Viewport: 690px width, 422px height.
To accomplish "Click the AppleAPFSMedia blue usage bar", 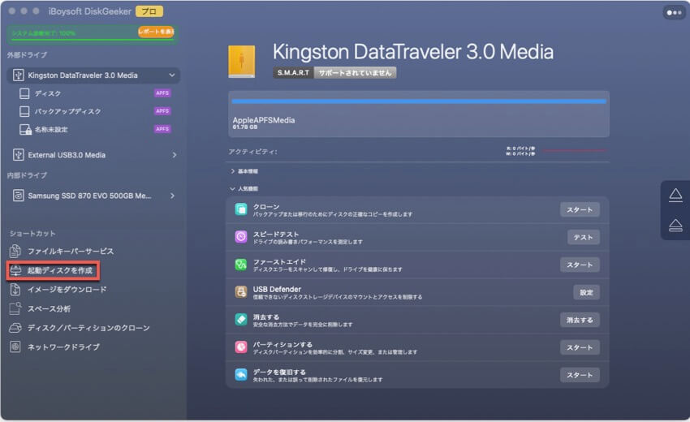I will [419, 101].
